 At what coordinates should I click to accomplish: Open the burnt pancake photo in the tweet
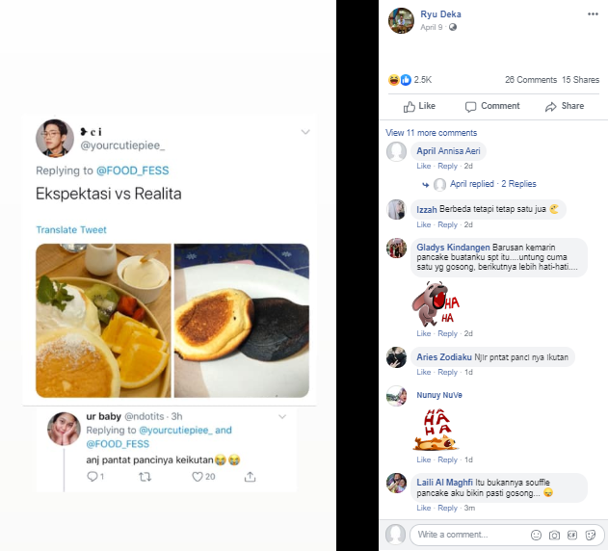[241, 321]
